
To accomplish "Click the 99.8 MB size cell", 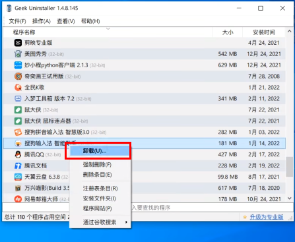I will coord(228,177).
